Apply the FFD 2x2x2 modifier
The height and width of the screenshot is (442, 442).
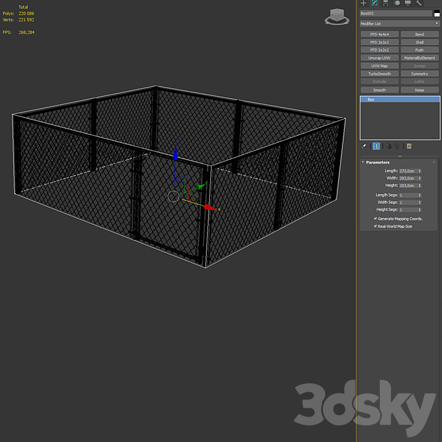click(x=379, y=50)
